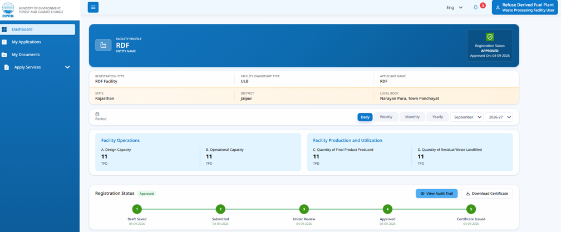Click the download icon on Download Certificate

(x=467, y=194)
